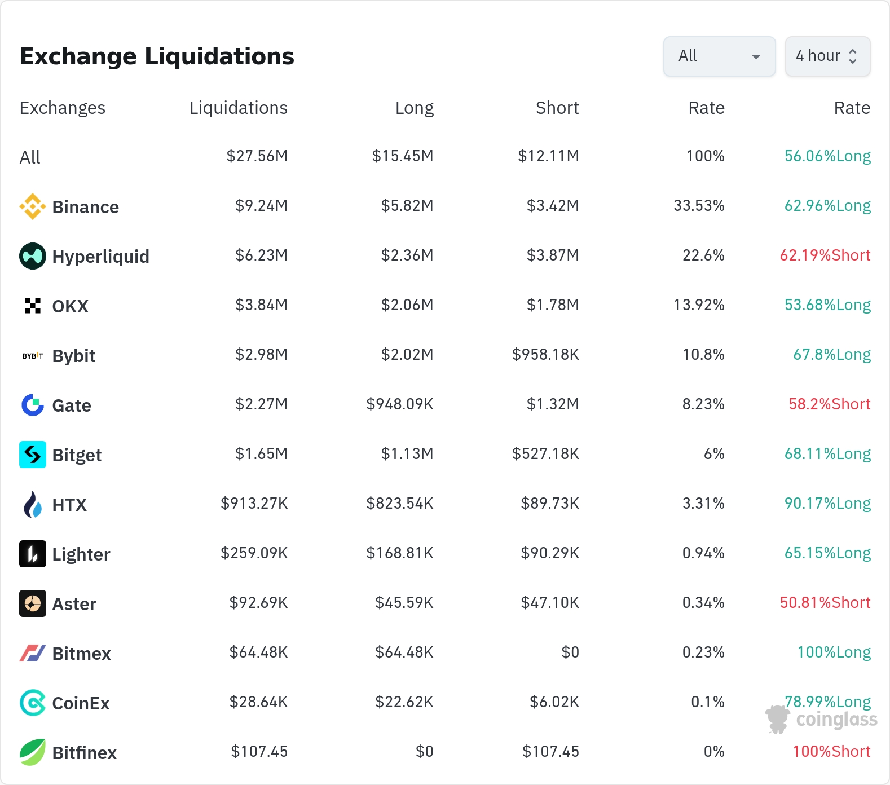The width and height of the screenshot is (890, 785).
Task: Click the HTX flame icon
Action: [x=33, y=504]
